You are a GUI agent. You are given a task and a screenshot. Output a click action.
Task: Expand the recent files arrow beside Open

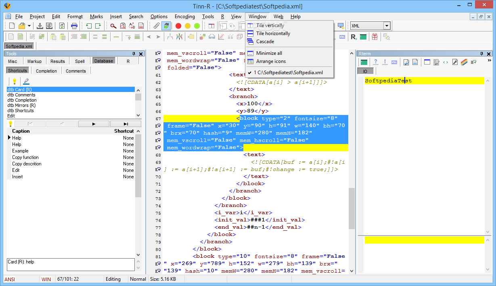coord(29,26)
